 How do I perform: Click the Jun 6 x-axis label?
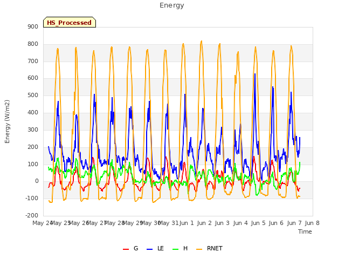(276, 223)
